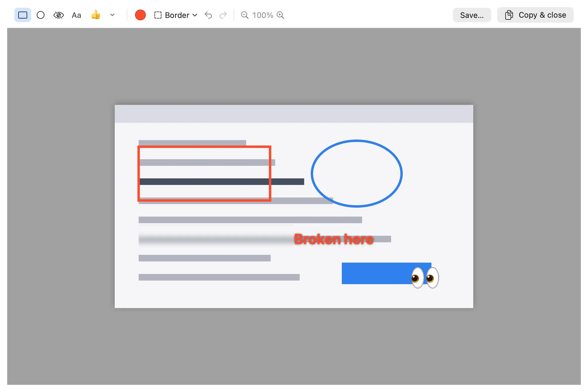
Task: Open the red color swatch picker
Action: (140, 15)
